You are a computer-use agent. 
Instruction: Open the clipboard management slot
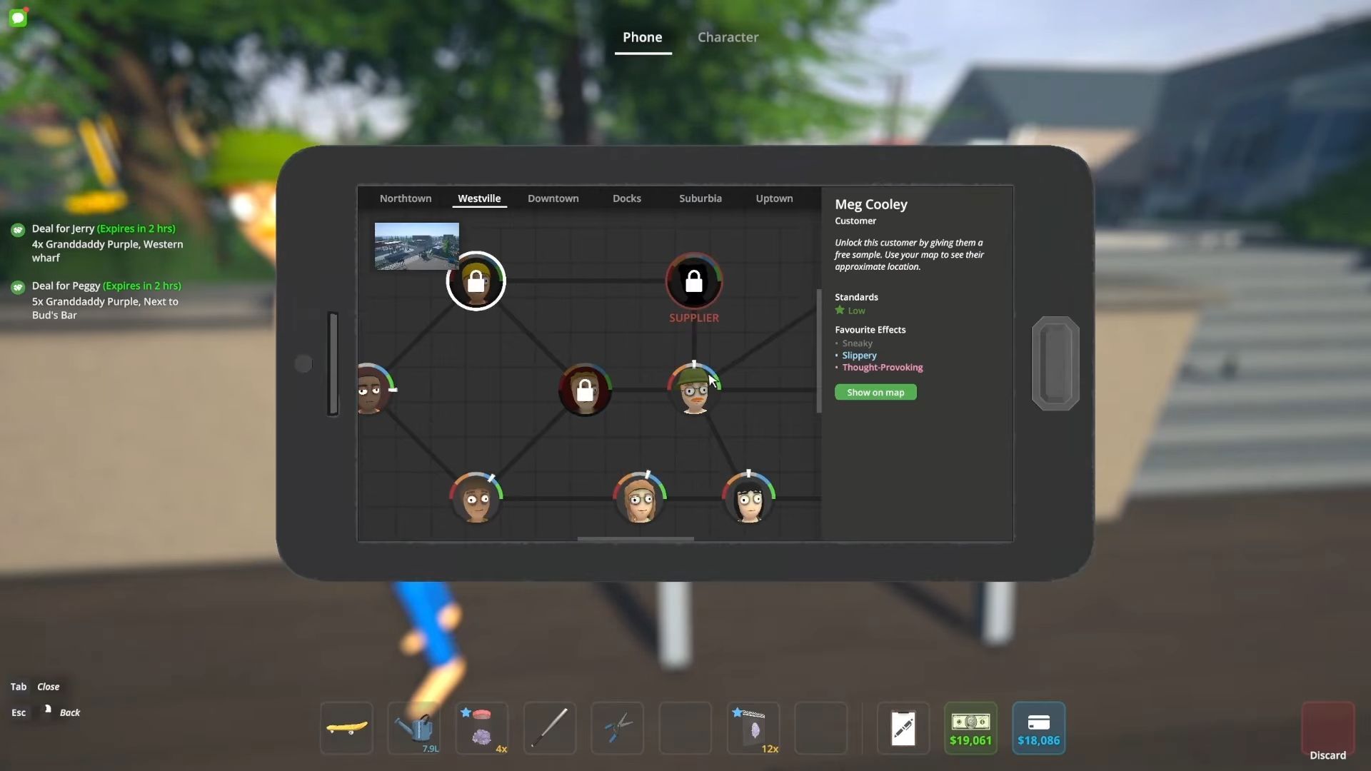[x=903, y=727]
